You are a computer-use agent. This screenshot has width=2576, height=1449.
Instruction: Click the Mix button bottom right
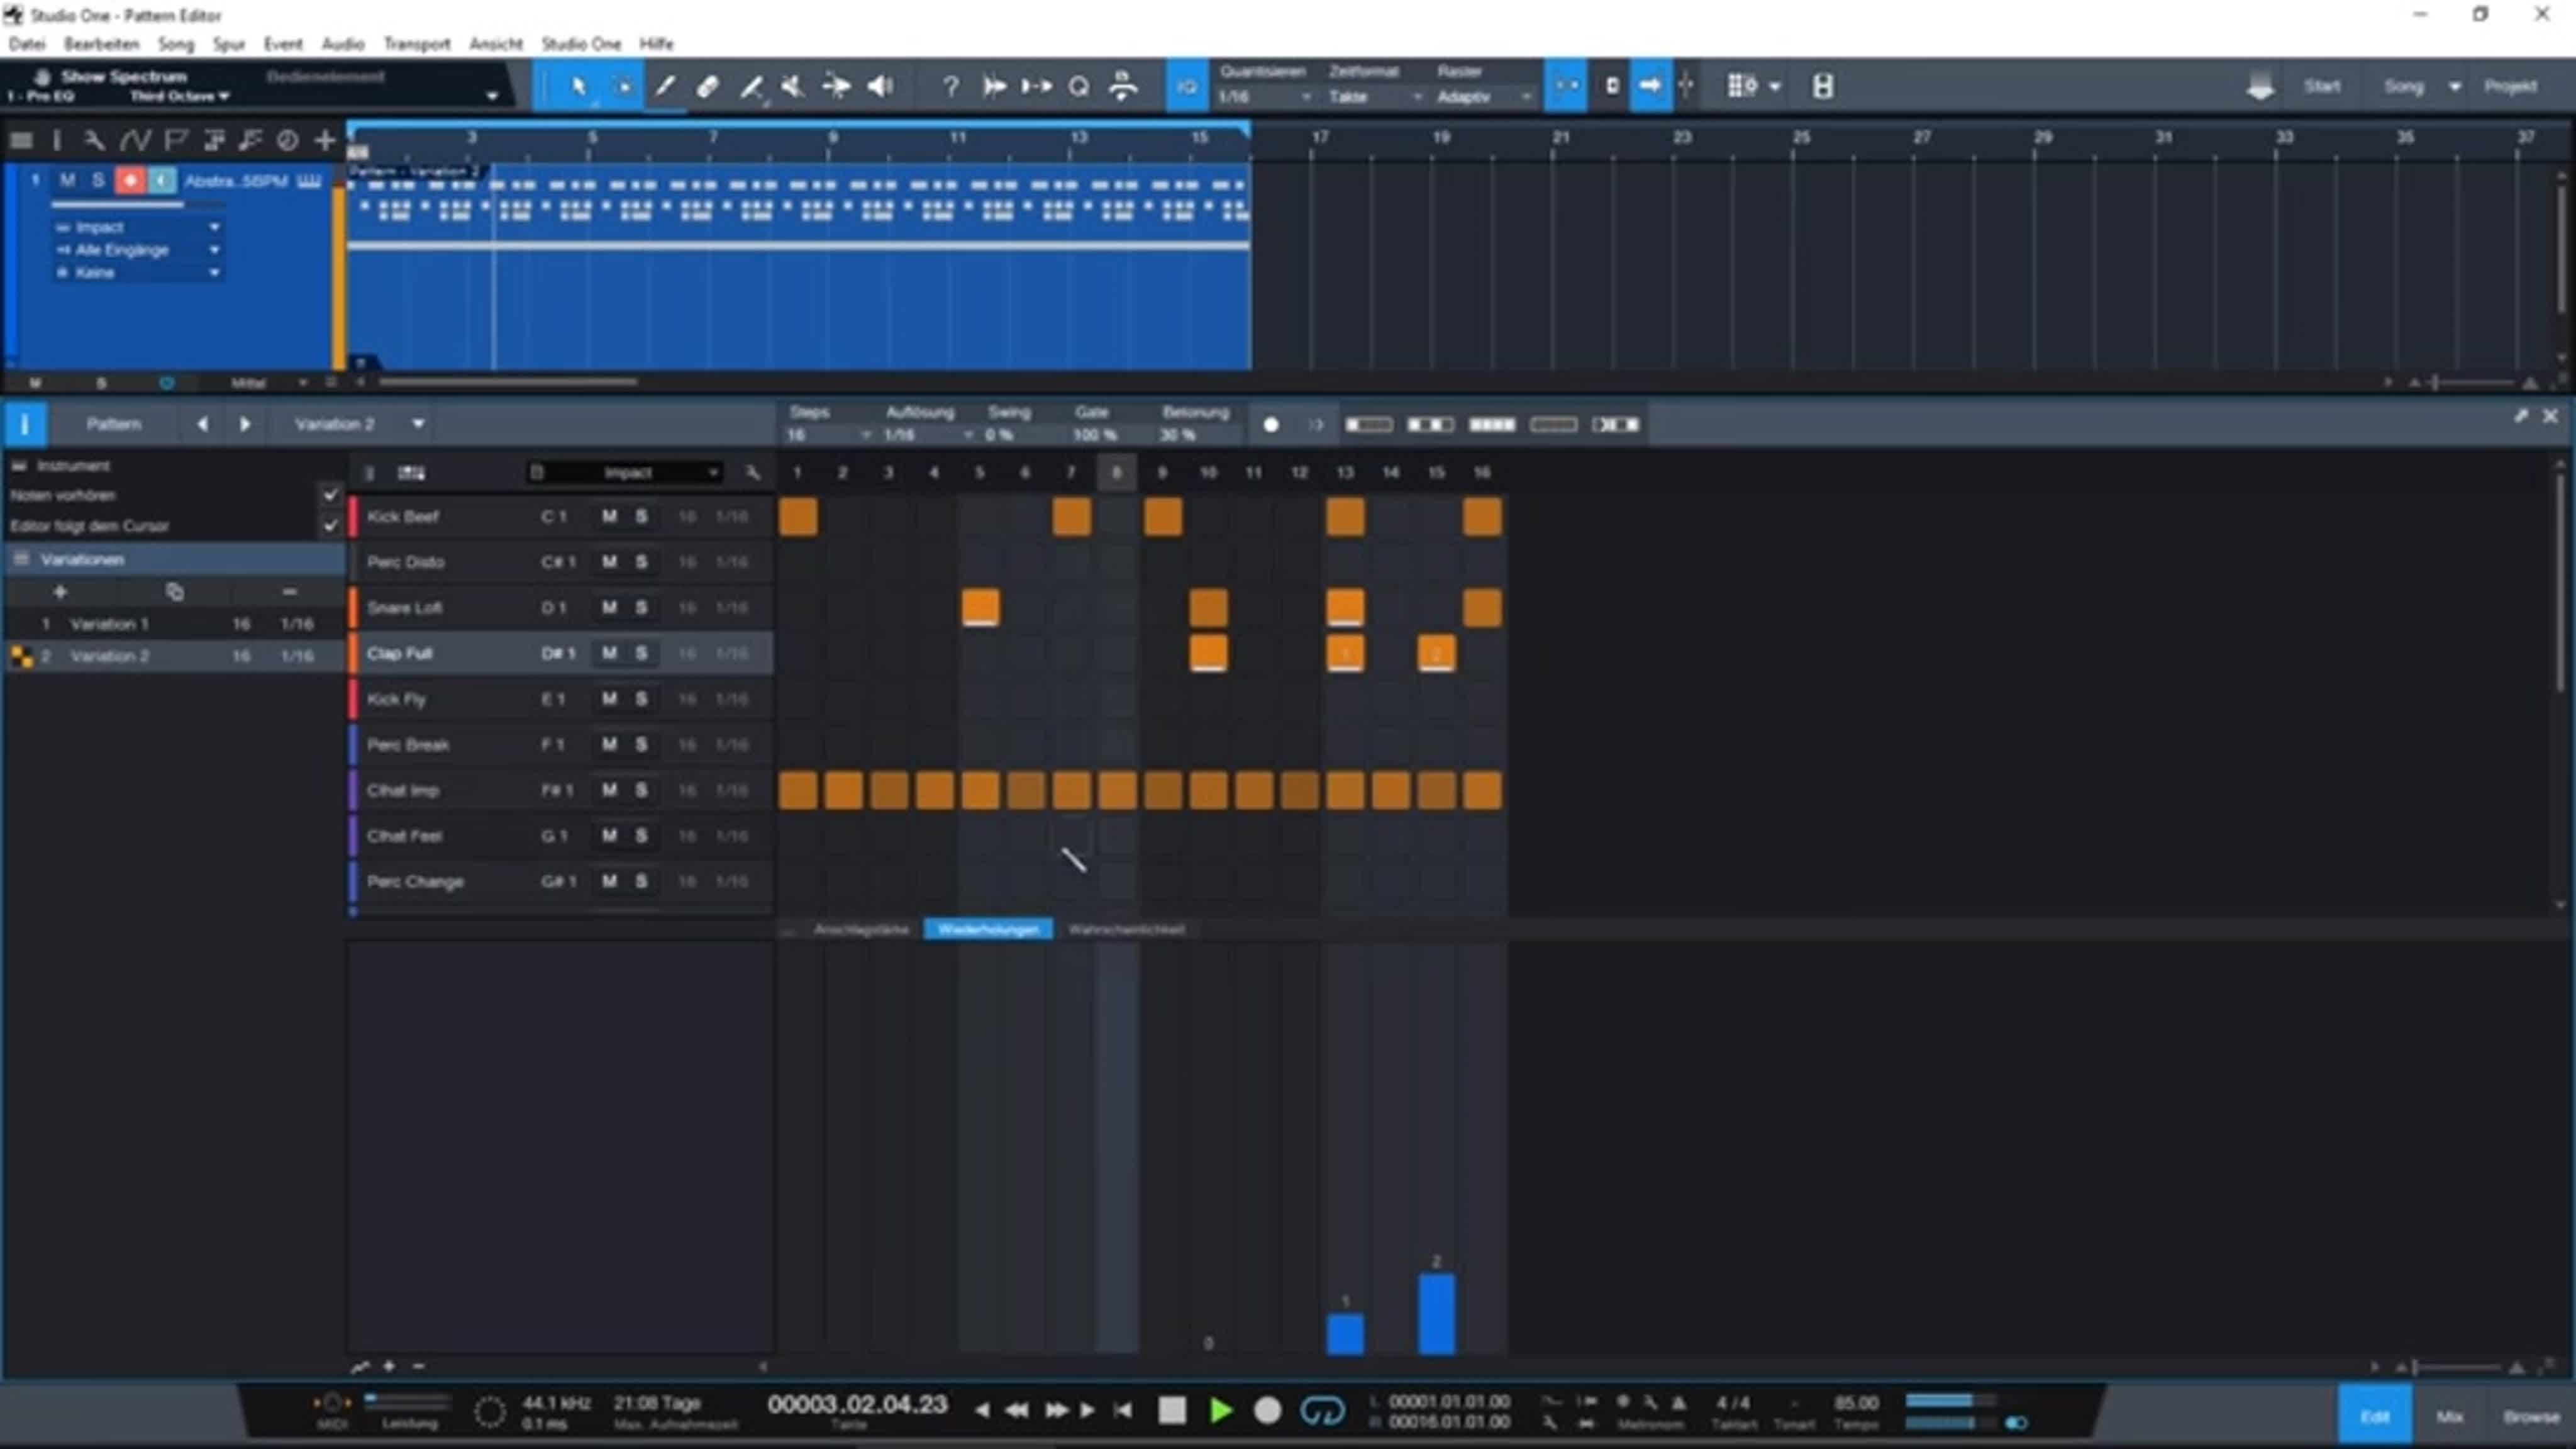[2449, 1416]
